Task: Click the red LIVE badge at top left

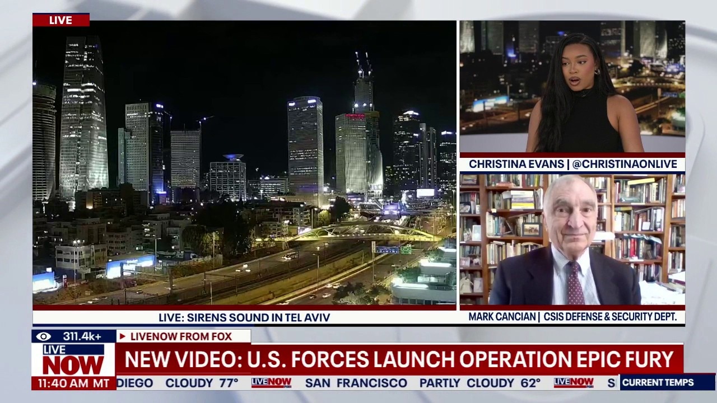Action: pos(60,20)
